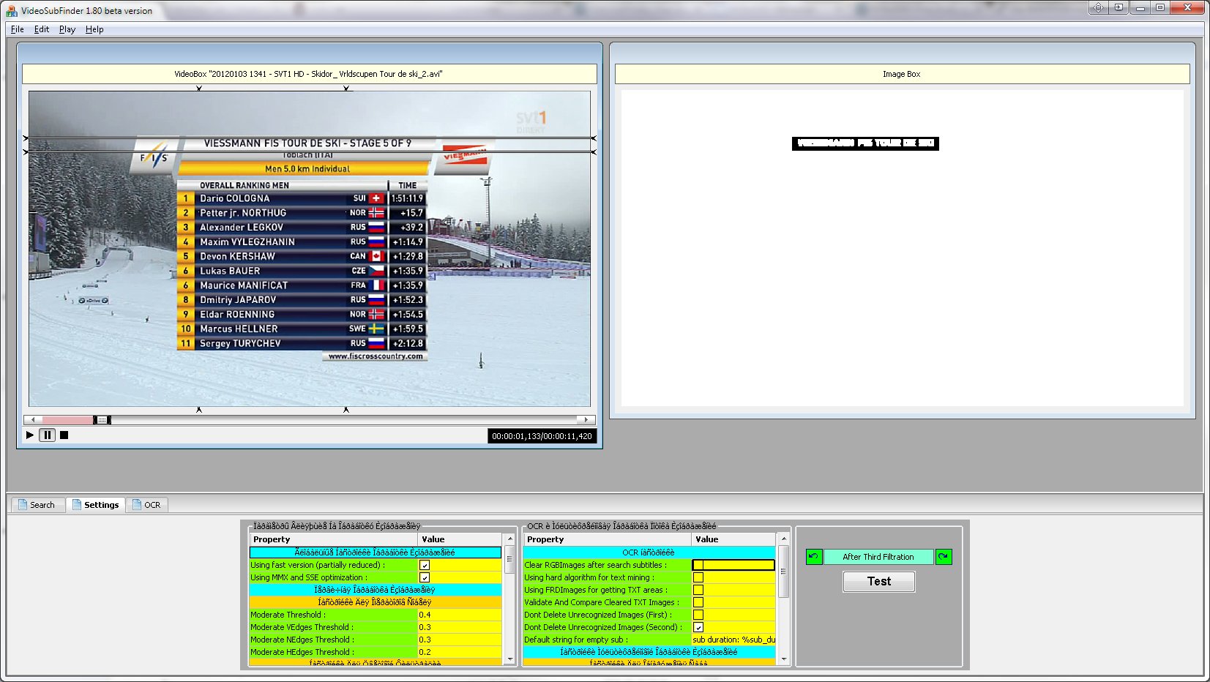
Task: Click the Test button
Action: (879, 582)
